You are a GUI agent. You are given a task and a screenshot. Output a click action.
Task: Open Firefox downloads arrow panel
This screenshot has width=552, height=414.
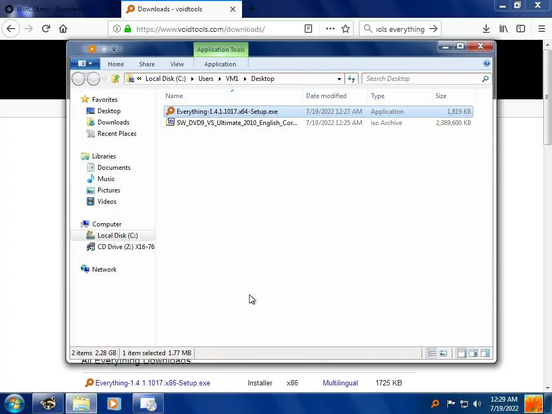[x=486, y=29]
